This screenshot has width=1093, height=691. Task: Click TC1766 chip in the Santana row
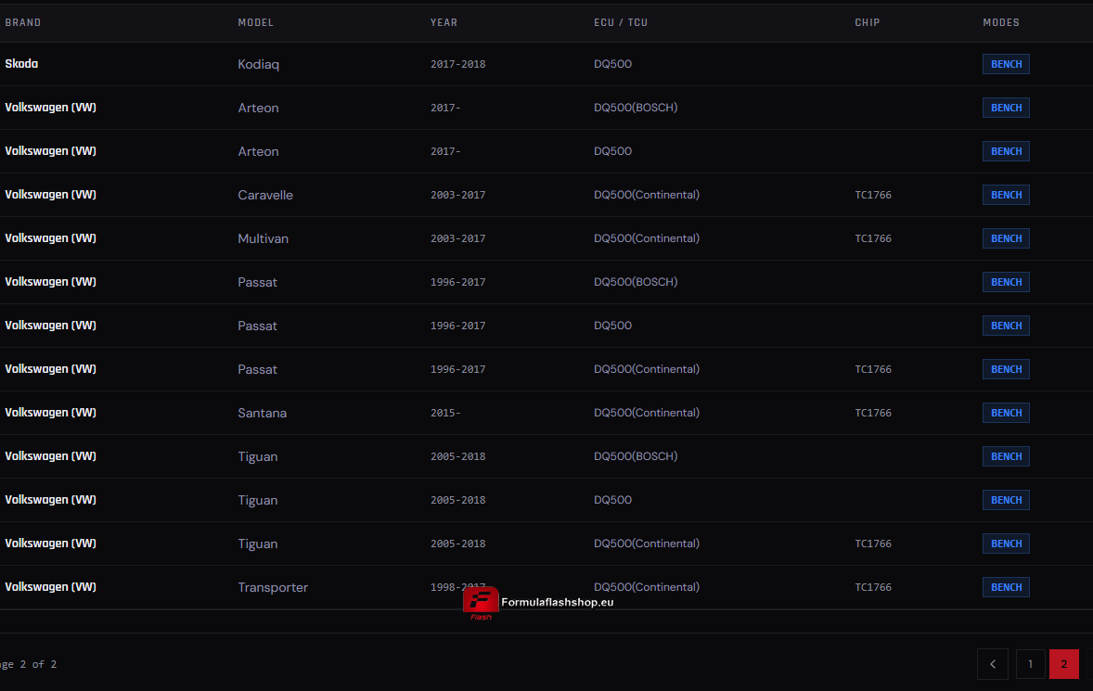tap(873, 413)
